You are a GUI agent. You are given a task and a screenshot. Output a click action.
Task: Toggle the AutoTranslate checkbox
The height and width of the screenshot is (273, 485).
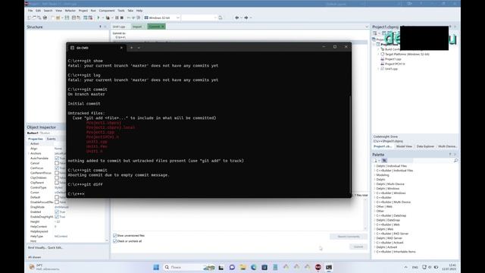pyautogui.click(x=57, y=158)
